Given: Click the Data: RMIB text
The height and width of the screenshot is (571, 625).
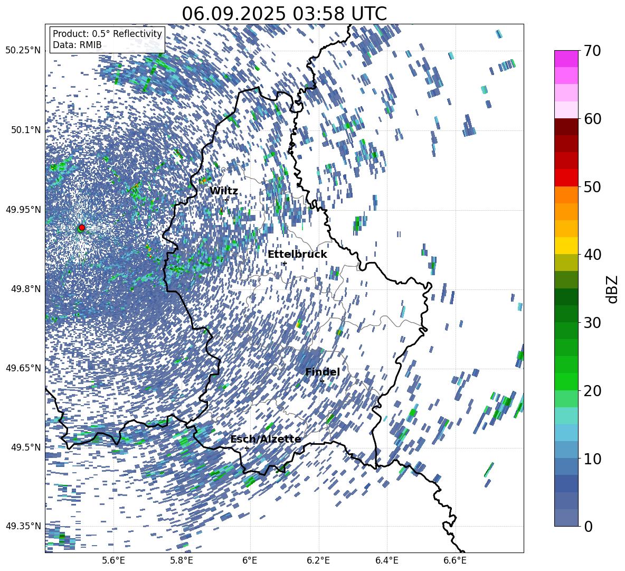Looking at the screenshot, I should 77,45.
